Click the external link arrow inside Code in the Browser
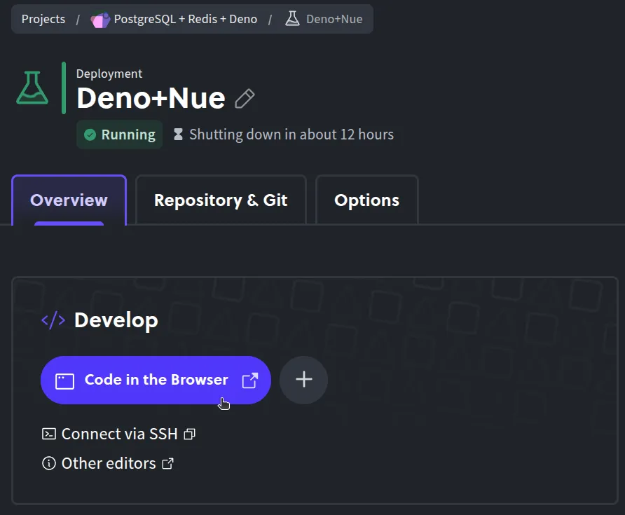 click(249, 380)
